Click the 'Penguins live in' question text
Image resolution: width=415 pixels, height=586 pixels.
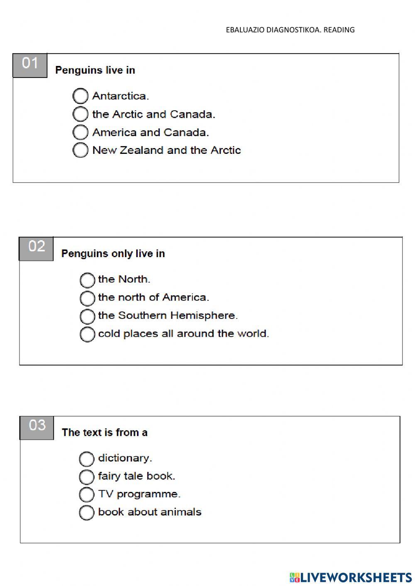tap(95, 70)
